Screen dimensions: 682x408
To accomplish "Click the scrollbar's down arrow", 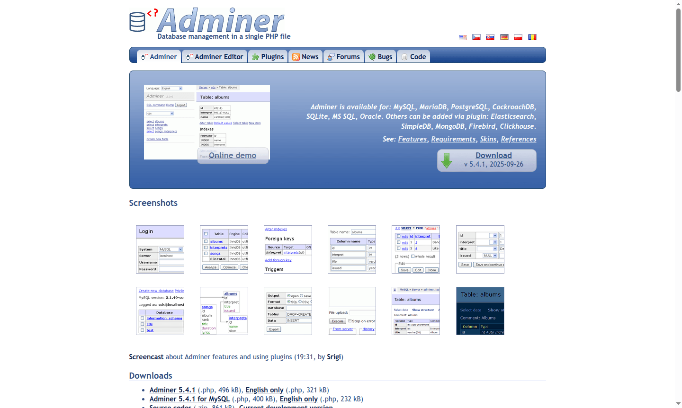I will point(678,404).
